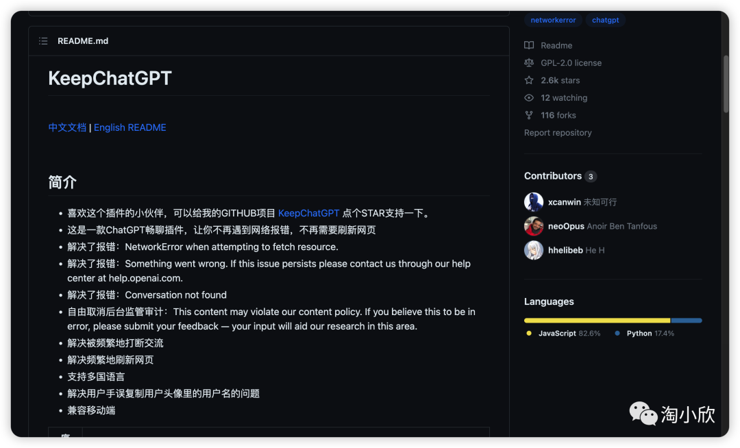This screenshot has width=740, height=448.
Task: Open the 12 watching link
Action: tap(564, 98)
